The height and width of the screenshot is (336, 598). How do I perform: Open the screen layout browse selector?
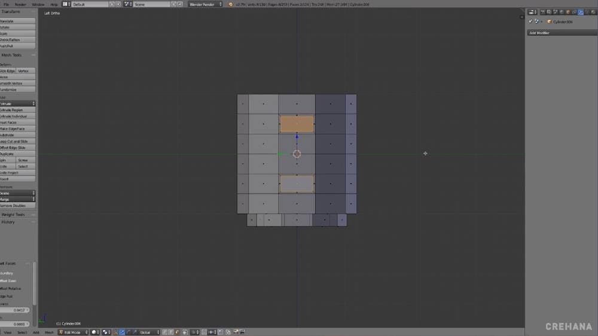[66, 4]
